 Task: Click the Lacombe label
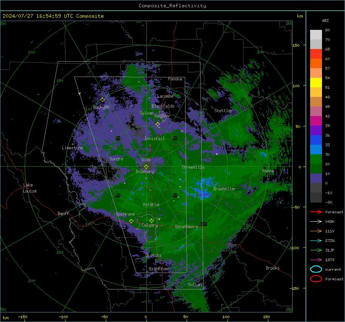point(165,96)
